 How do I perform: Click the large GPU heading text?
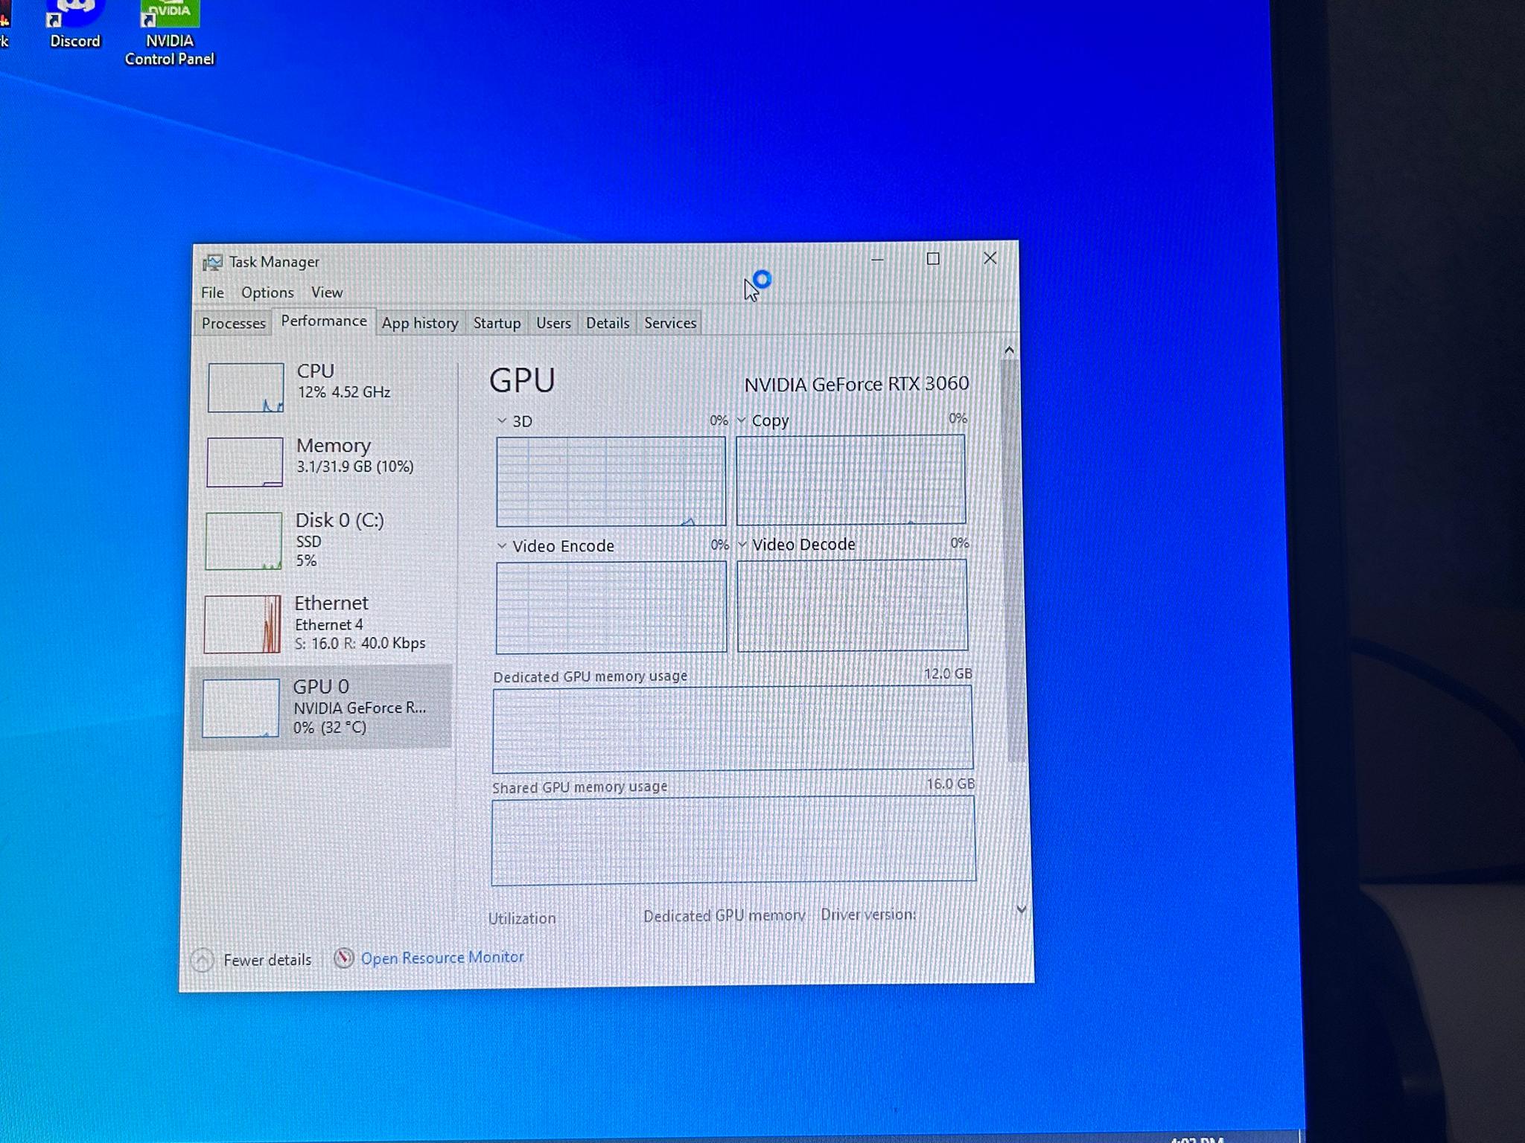coord(522,380)
